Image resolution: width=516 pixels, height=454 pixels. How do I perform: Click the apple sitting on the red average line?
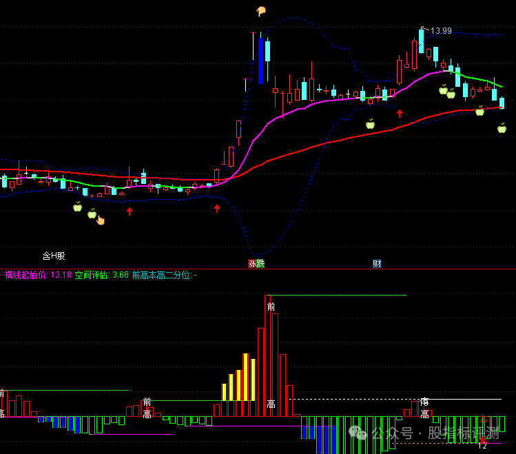click(x=480, y=111)
